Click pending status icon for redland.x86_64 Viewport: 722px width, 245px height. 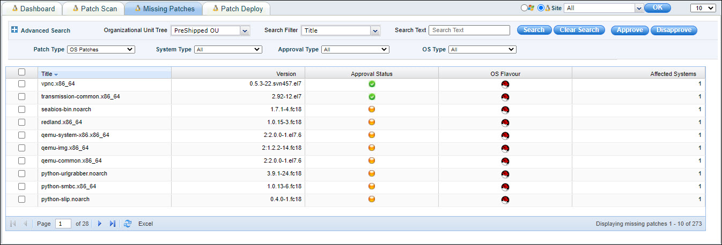pyautogui.click(x=372, y=122)
